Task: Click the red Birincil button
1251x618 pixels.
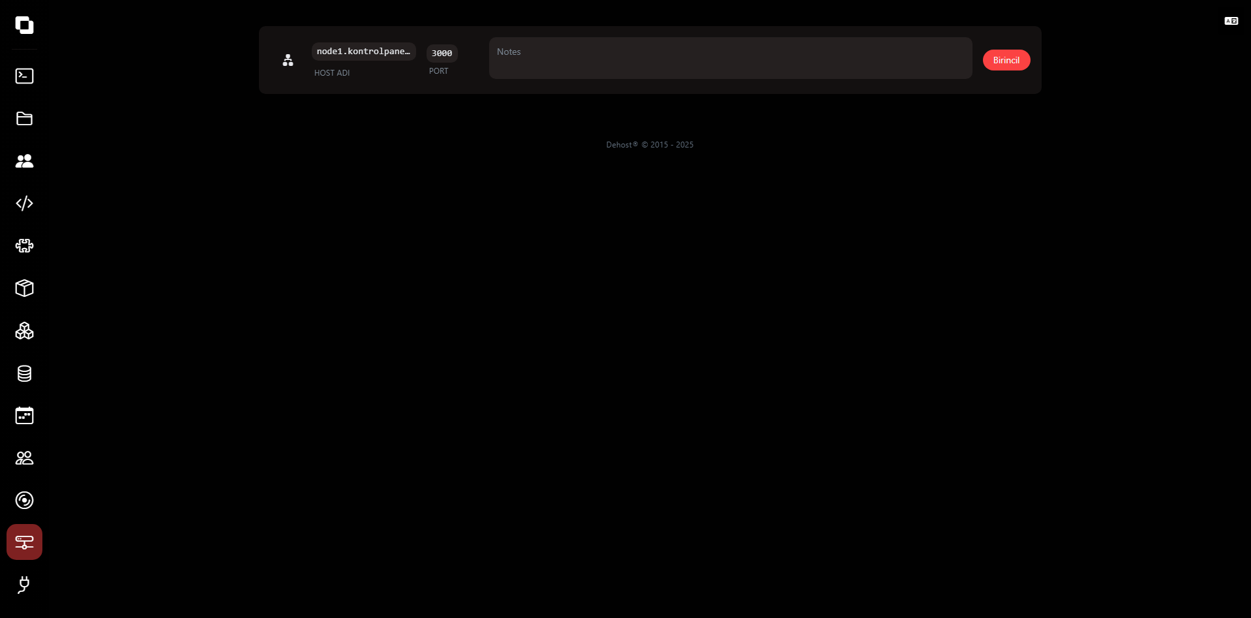Action: [1006, 60]
